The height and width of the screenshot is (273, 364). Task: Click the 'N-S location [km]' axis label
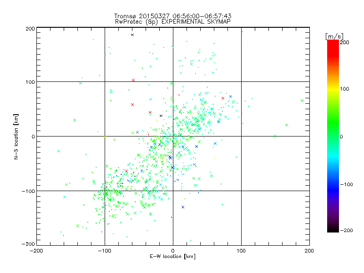point(16,136)
